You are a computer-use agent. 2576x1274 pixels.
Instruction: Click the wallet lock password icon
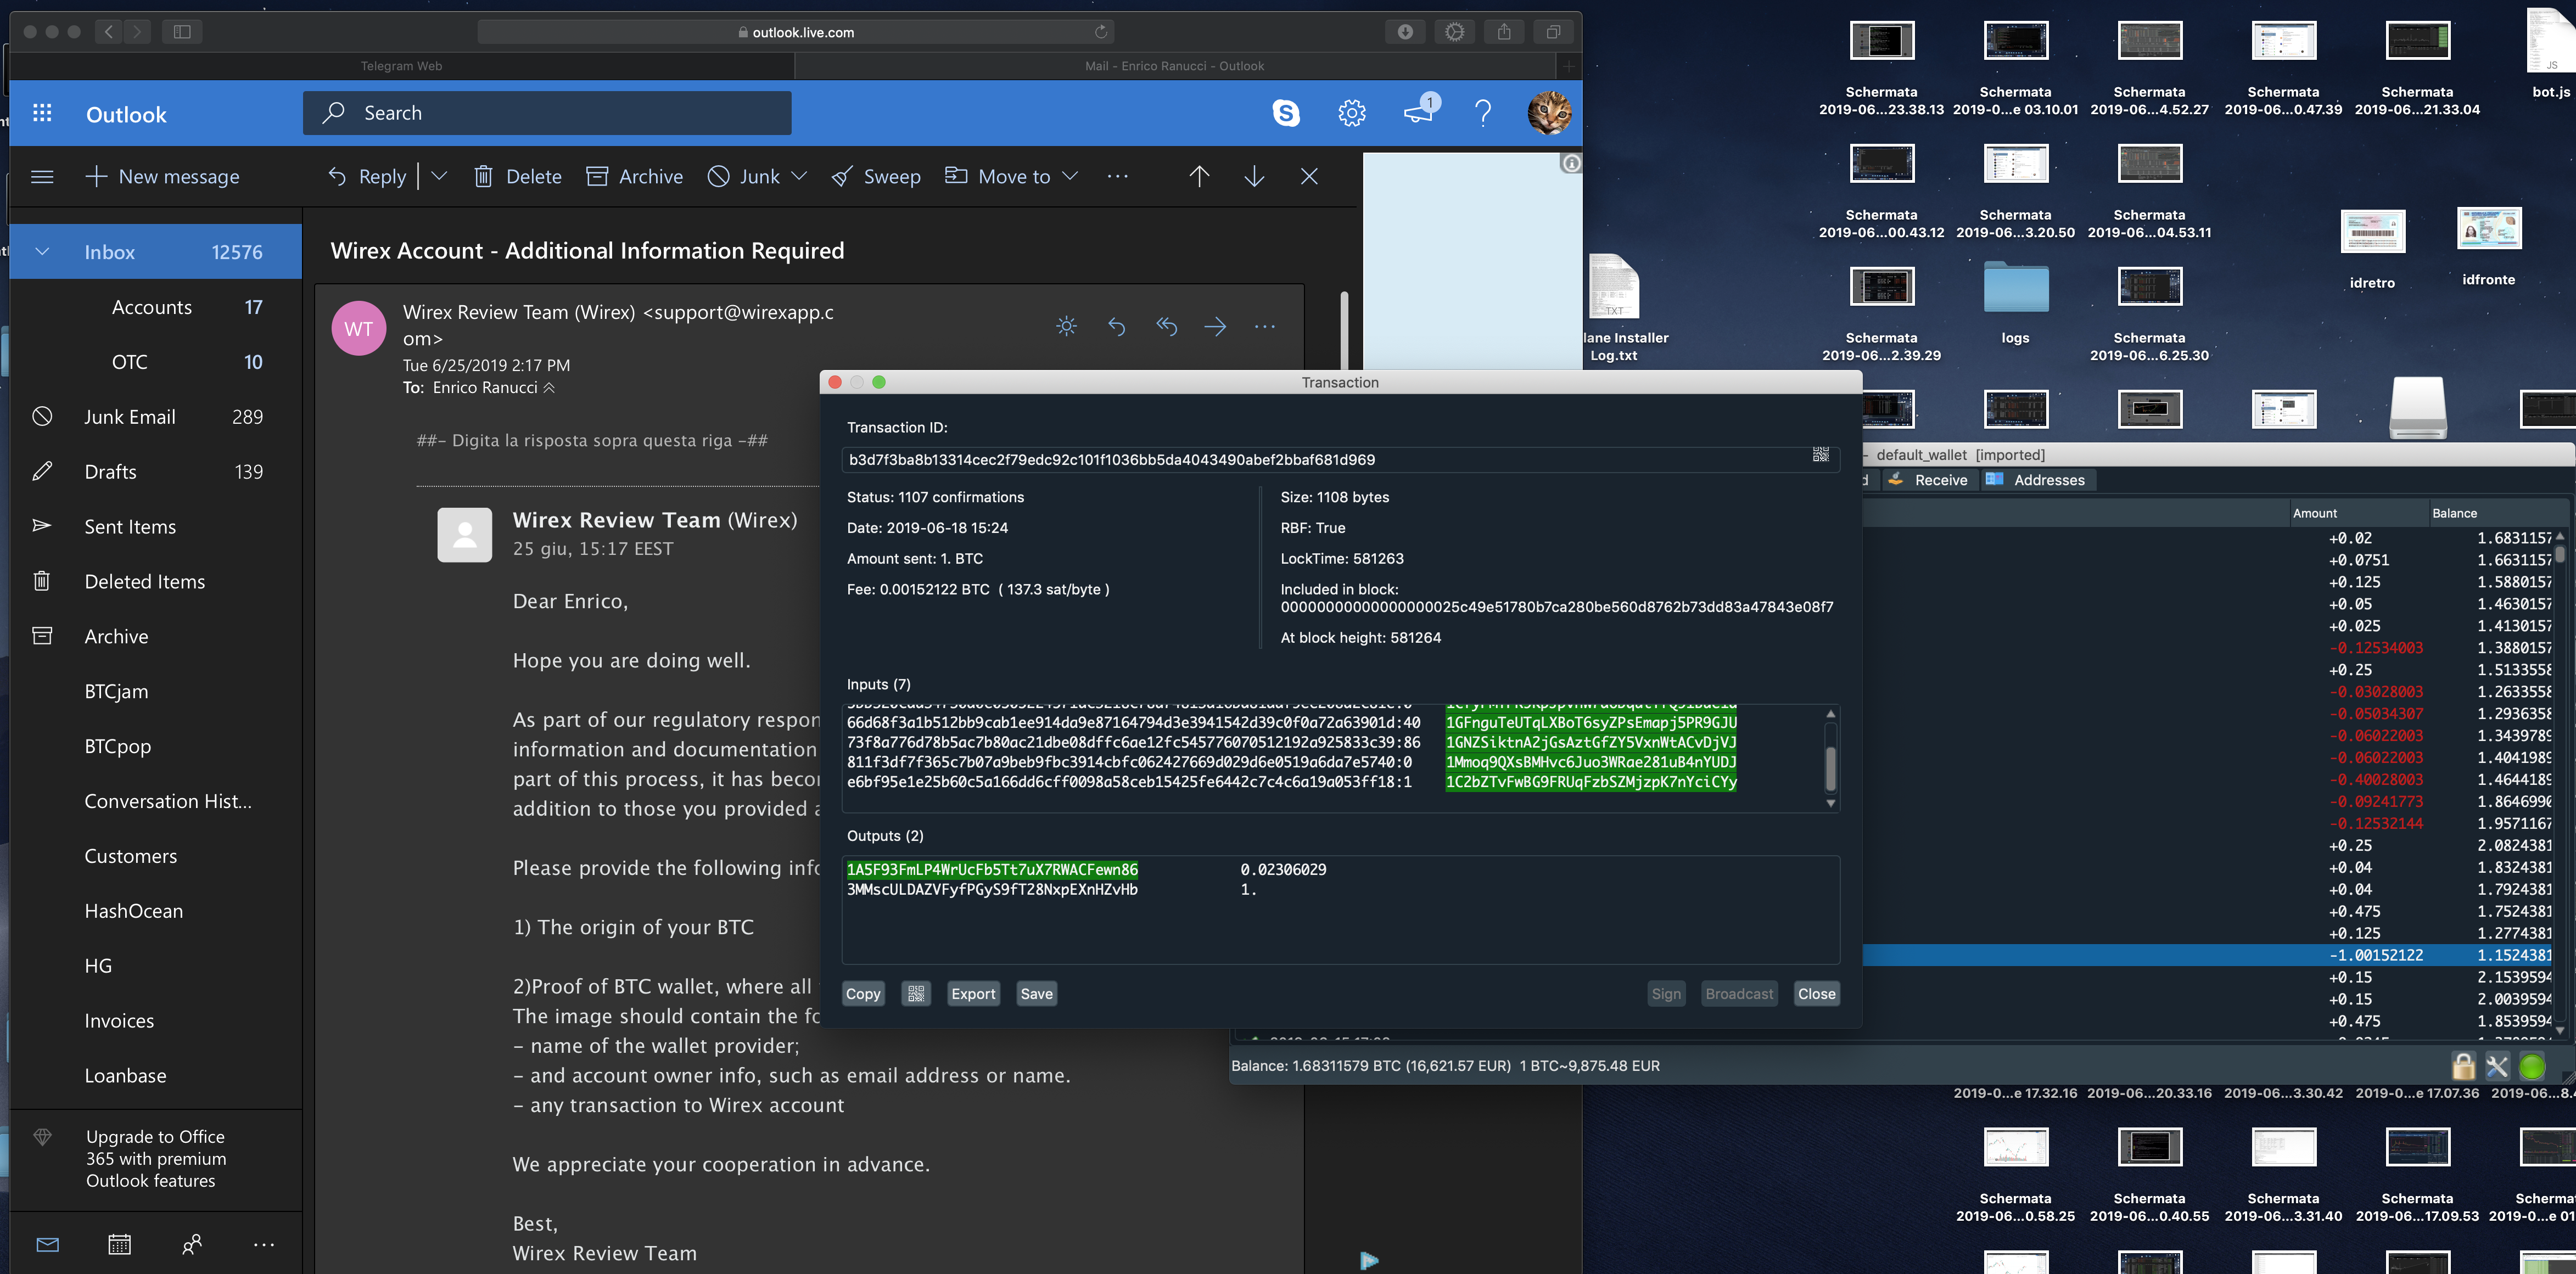pos(2464,1066)
